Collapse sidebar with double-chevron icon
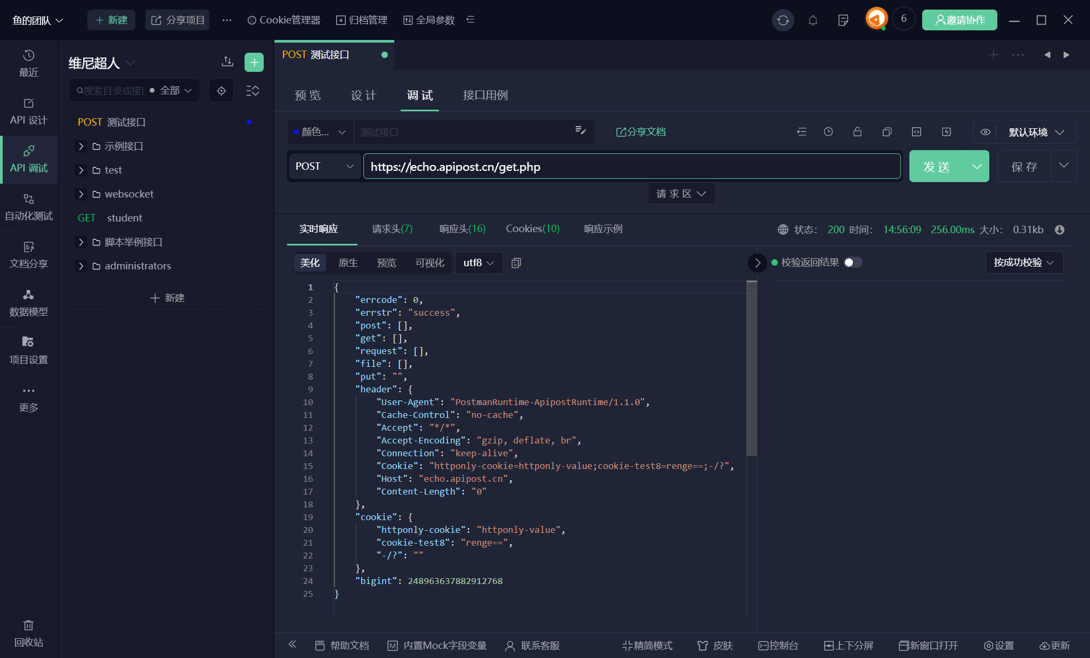 (292, 645)
